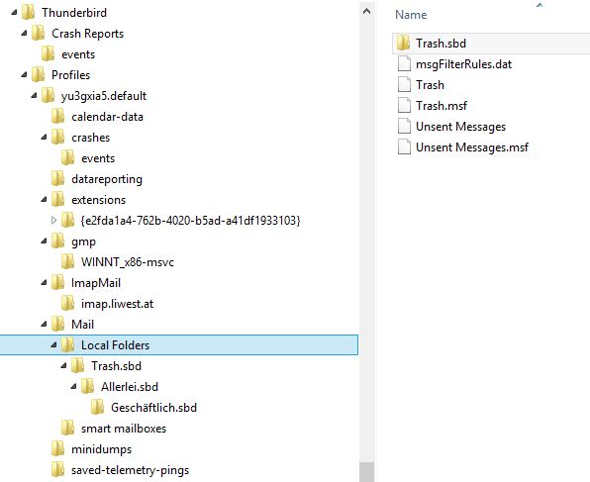Image resolution: width=590 pixels, height=482 pixels.
Task: Sort files by the Name column header
Action: point(411,15)
